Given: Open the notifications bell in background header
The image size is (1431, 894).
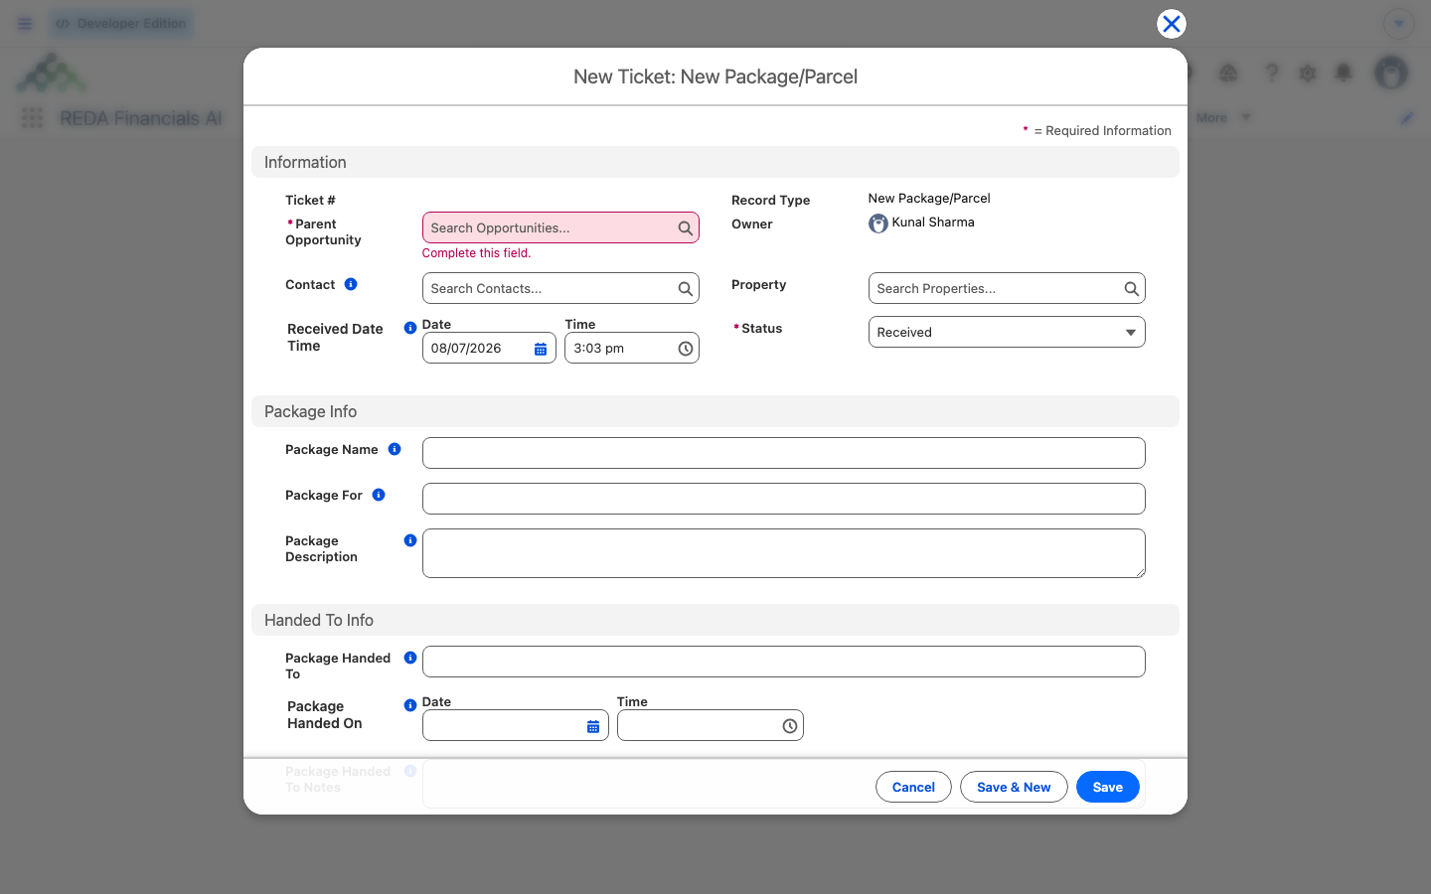Looking at the screenshot, I should pyautogui.click(x=1344, y=73).
